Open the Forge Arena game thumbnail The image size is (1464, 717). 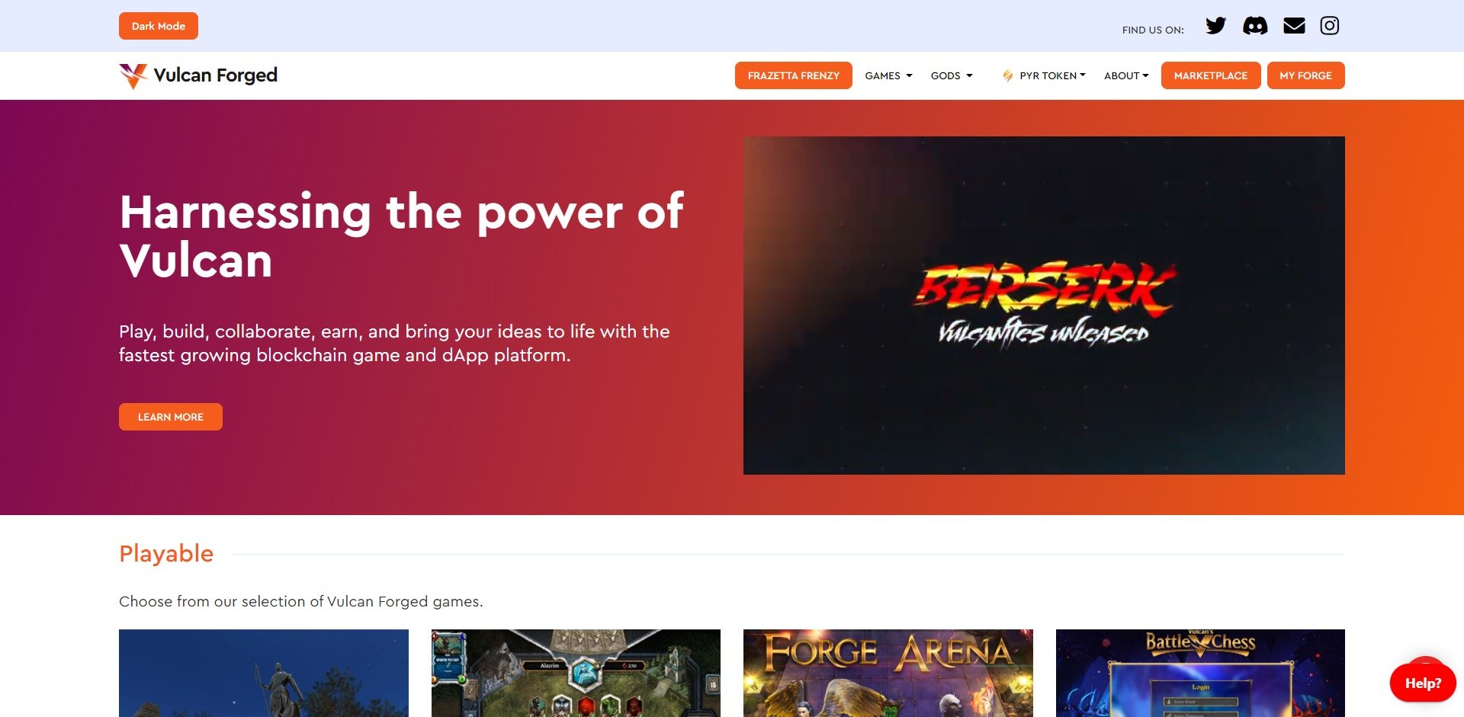pyautogui.click(x=888, y=674)
